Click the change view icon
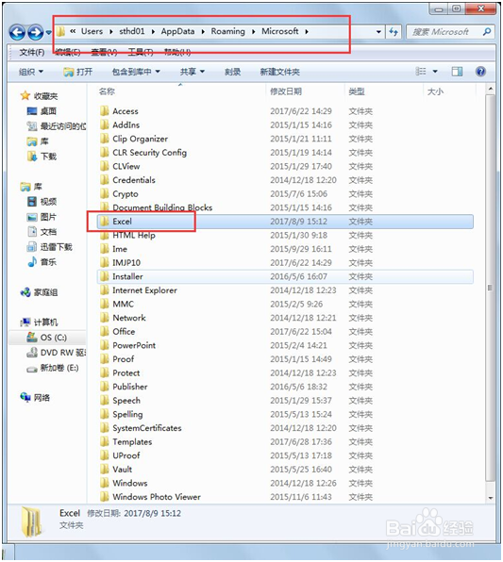Screen dimensions: 503x562 tap(421, 72)
